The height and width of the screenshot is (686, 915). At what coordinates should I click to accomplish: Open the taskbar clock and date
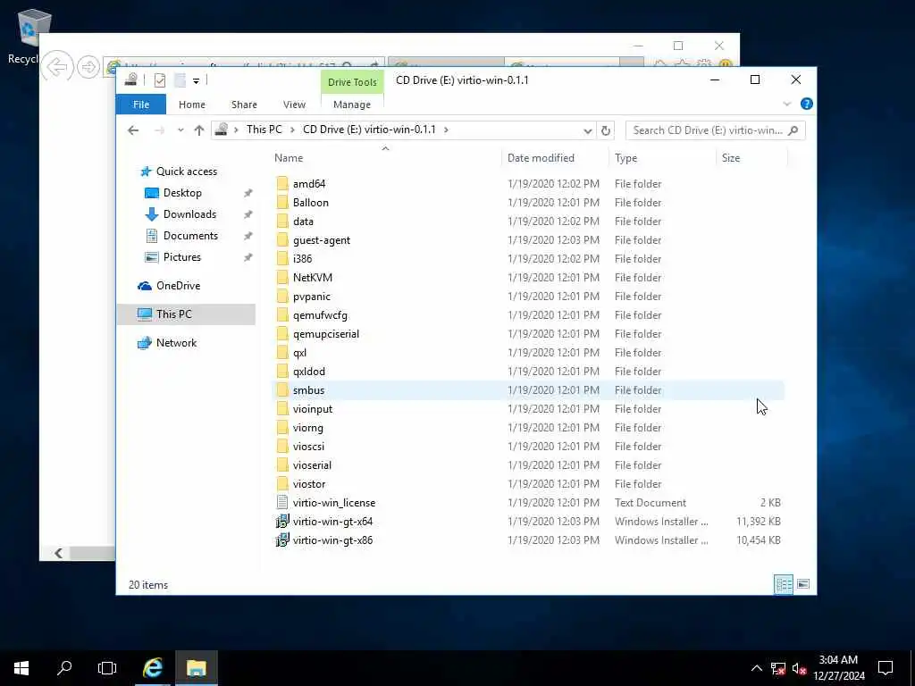(838, 668)
